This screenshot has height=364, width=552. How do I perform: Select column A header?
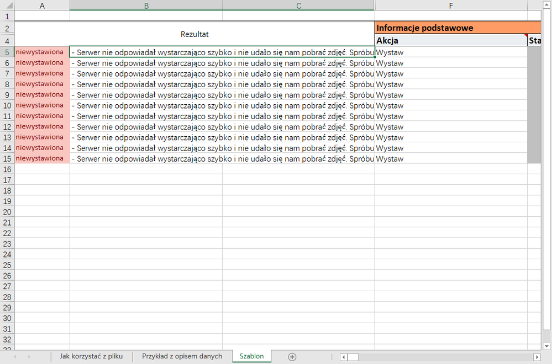pos(42,6)
